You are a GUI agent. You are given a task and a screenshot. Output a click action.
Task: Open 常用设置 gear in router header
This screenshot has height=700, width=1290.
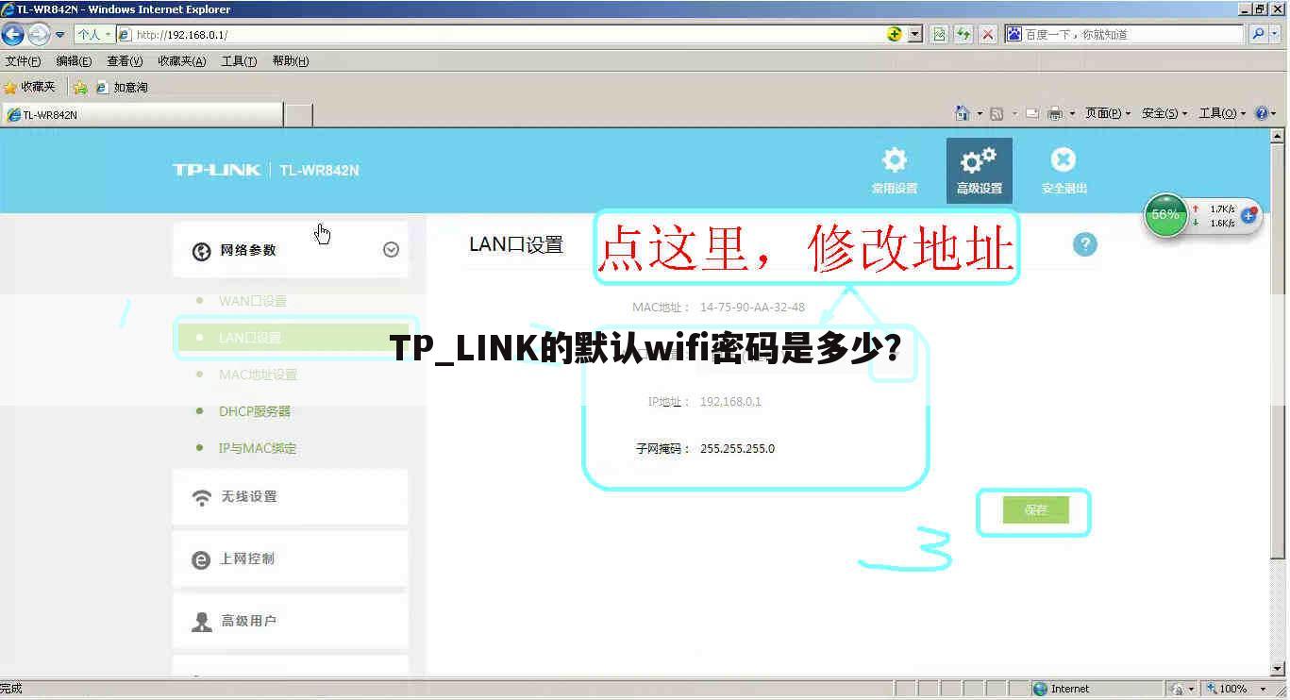(x=895, y=171)
